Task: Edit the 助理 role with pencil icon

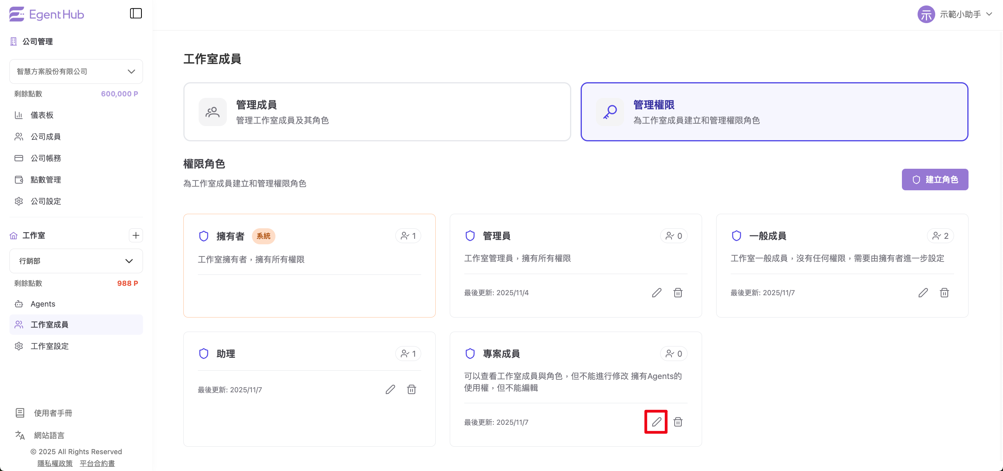Action: pyautogui.click(x=390, y=389)
